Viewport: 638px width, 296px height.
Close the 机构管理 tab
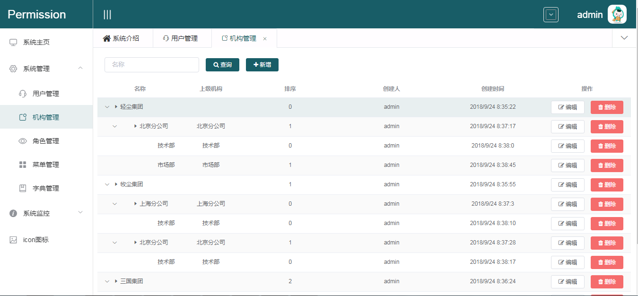coord(265,39)
